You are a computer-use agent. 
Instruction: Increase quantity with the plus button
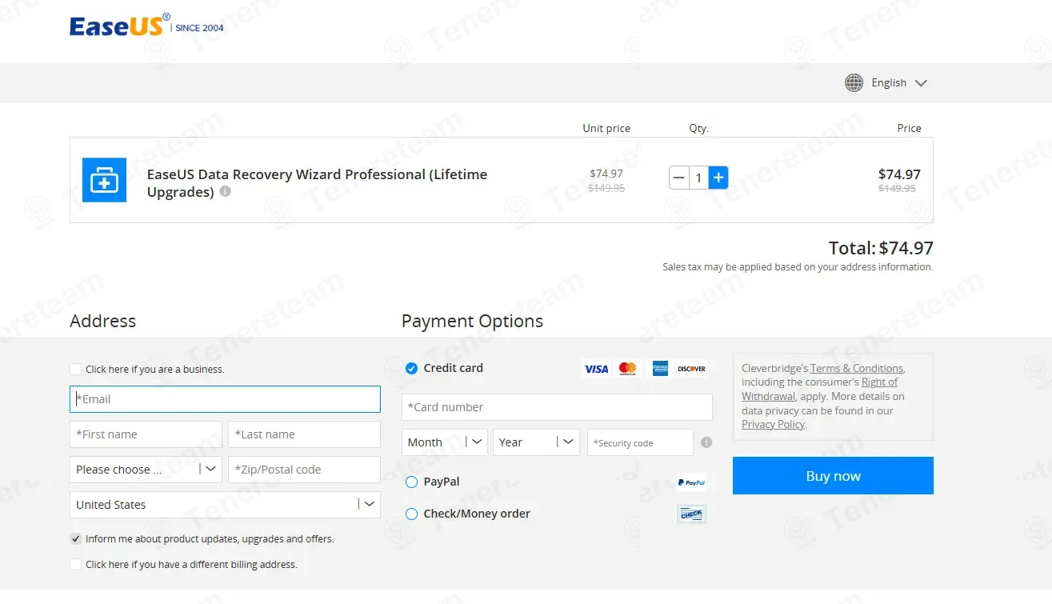[x=718, y=178]
